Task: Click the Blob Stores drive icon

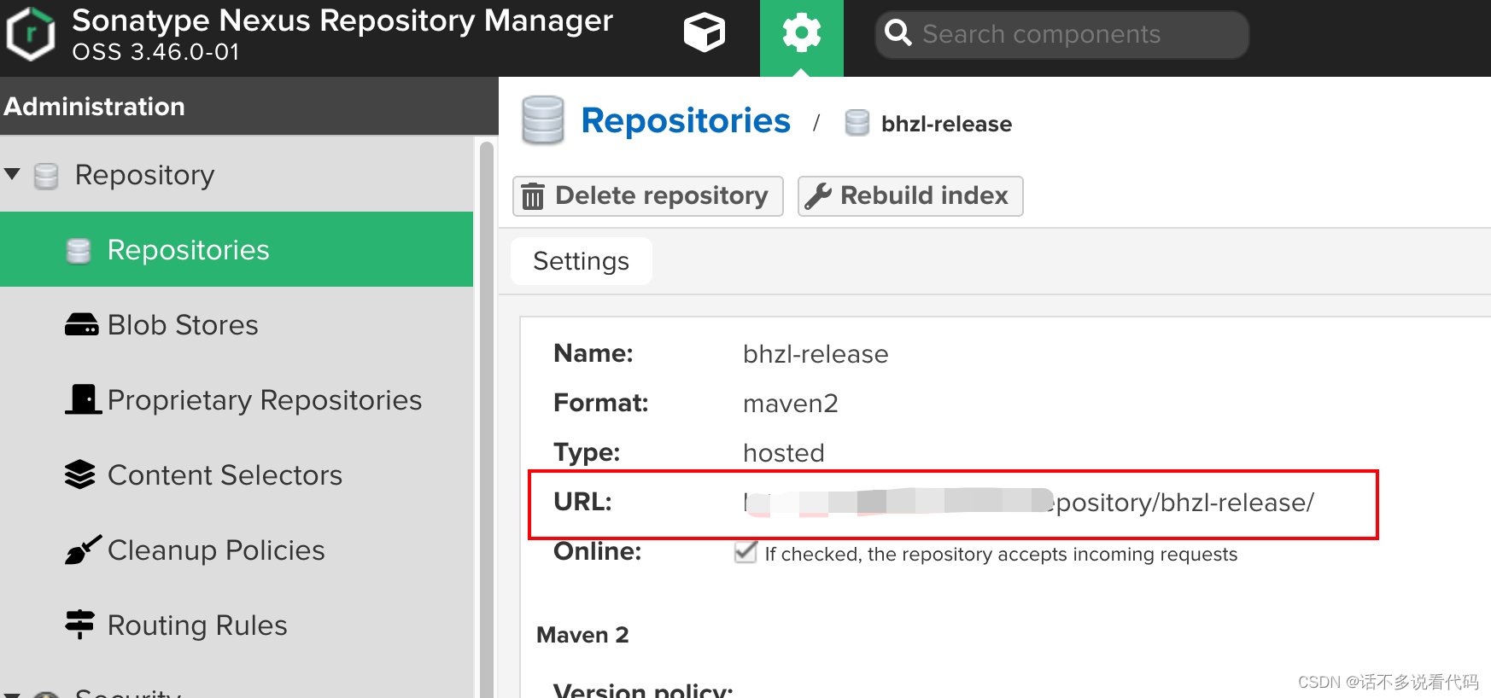Action: tap(82, 325)
